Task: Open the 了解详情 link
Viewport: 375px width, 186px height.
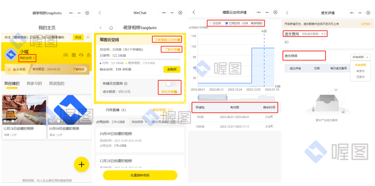Action: point(172,50)
